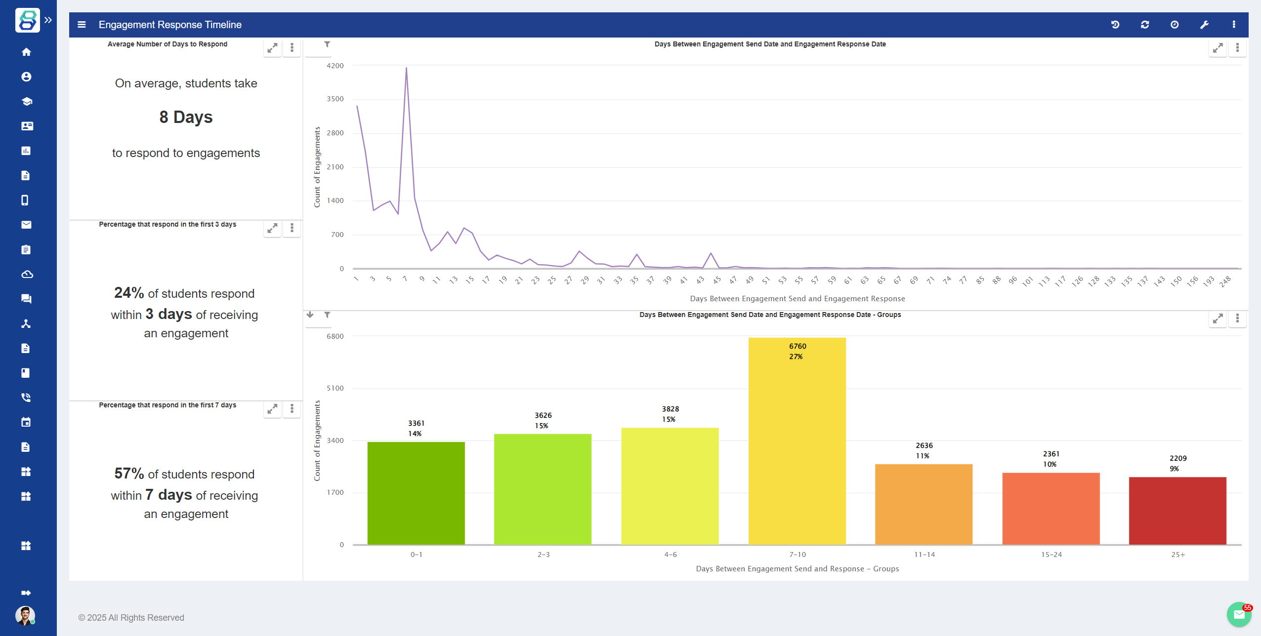This screenshot has width=1261, height=636.
Task: Open the hamburger menu in header
Action: pos(82,25)
